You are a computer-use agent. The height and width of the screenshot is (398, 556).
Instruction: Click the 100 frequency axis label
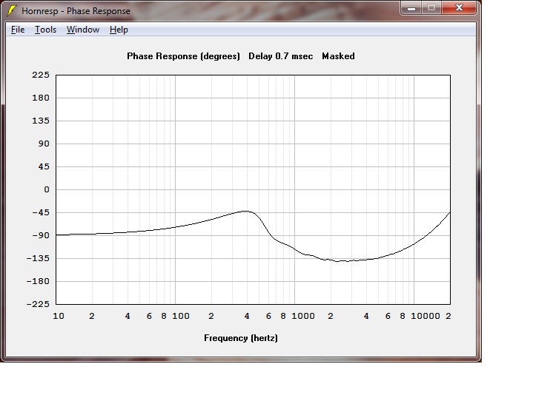tap(180, 316)
